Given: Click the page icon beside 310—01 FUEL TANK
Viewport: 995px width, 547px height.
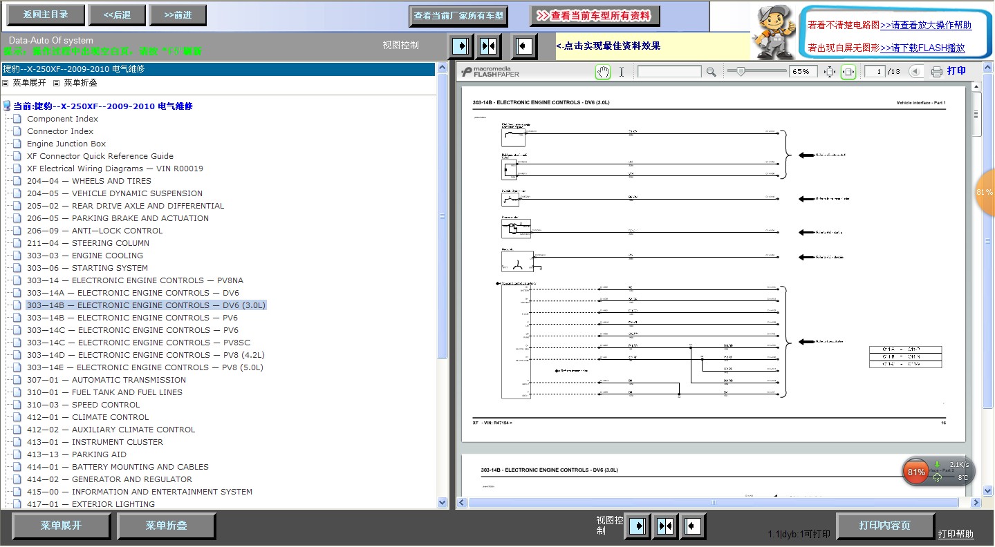Looking at the screenshot, I should [x=17, y=392].
